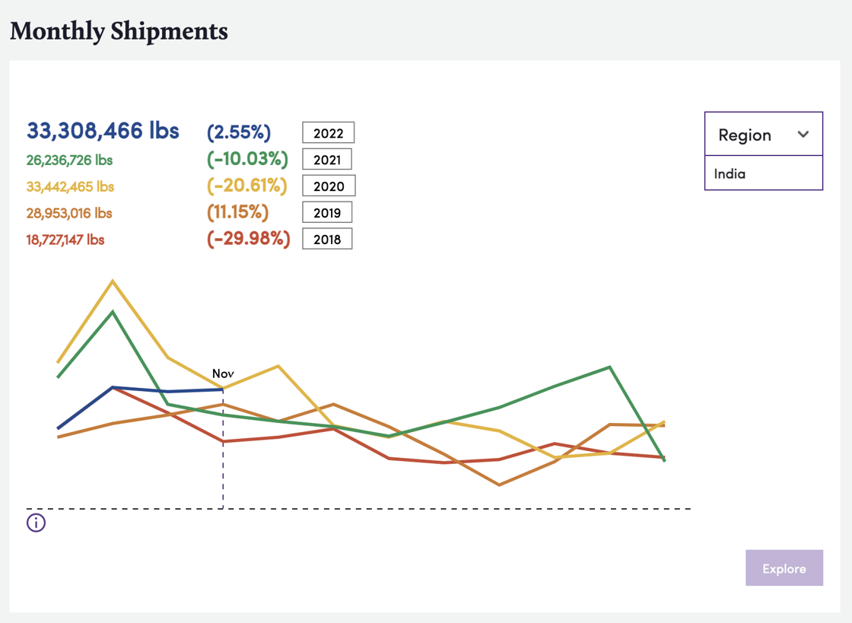This screenshot has height=623, width=852.
Task: Click the 2019 year button
Action: tap(327, 212)
